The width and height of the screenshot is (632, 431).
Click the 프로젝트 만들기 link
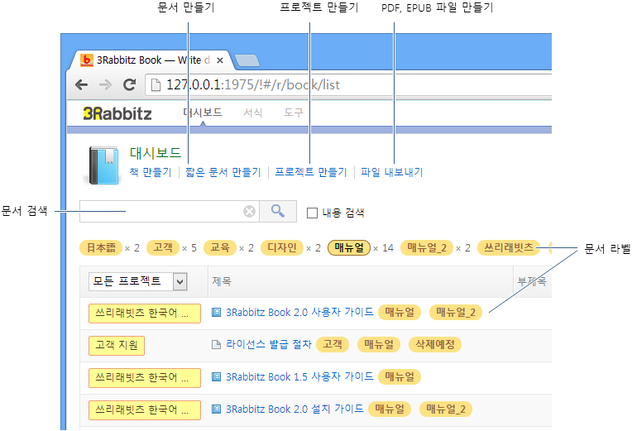tap(311, 172)
